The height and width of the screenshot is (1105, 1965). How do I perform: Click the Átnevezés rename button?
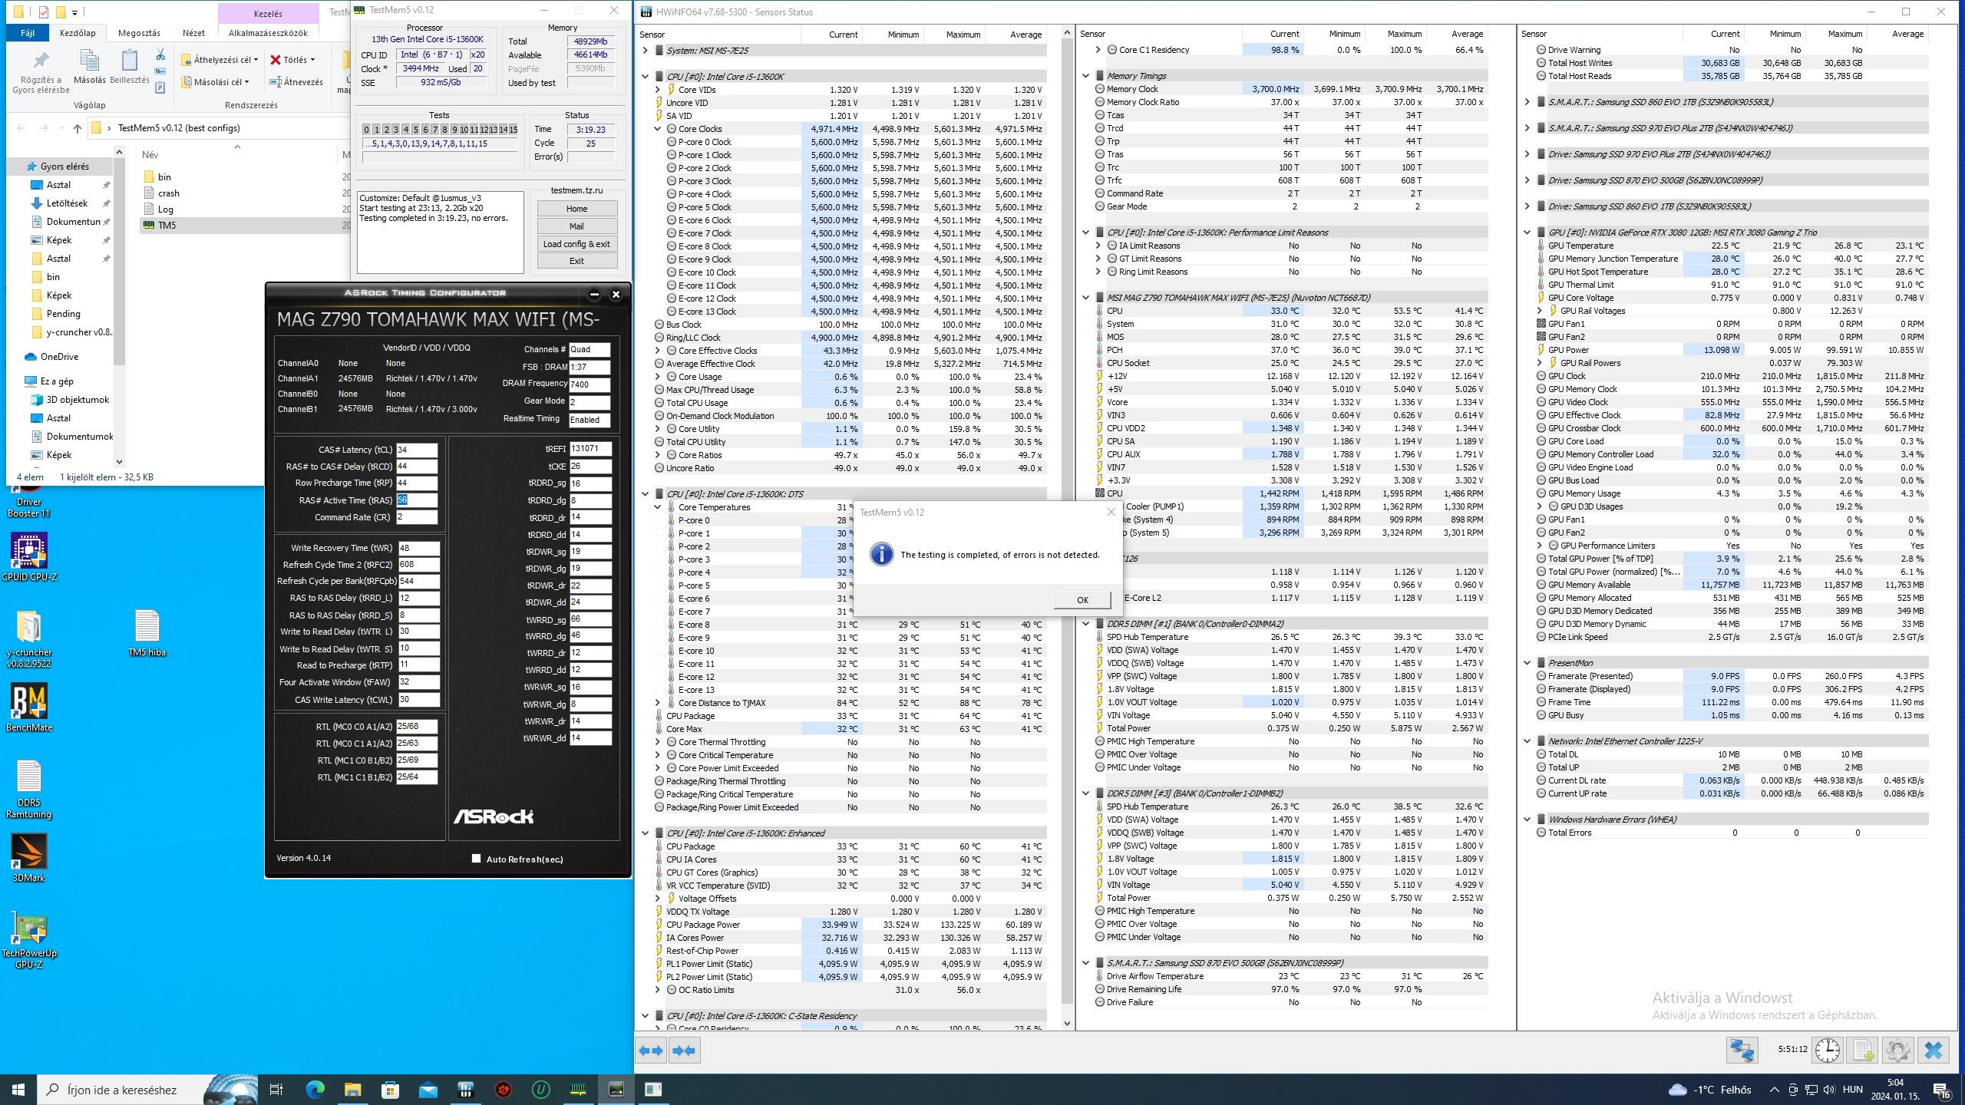click(x=296, y=82)
